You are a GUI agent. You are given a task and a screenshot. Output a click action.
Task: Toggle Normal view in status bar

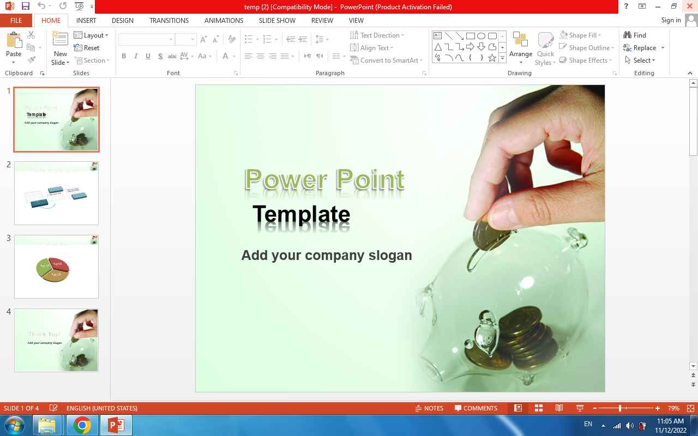tap(518, 408)
